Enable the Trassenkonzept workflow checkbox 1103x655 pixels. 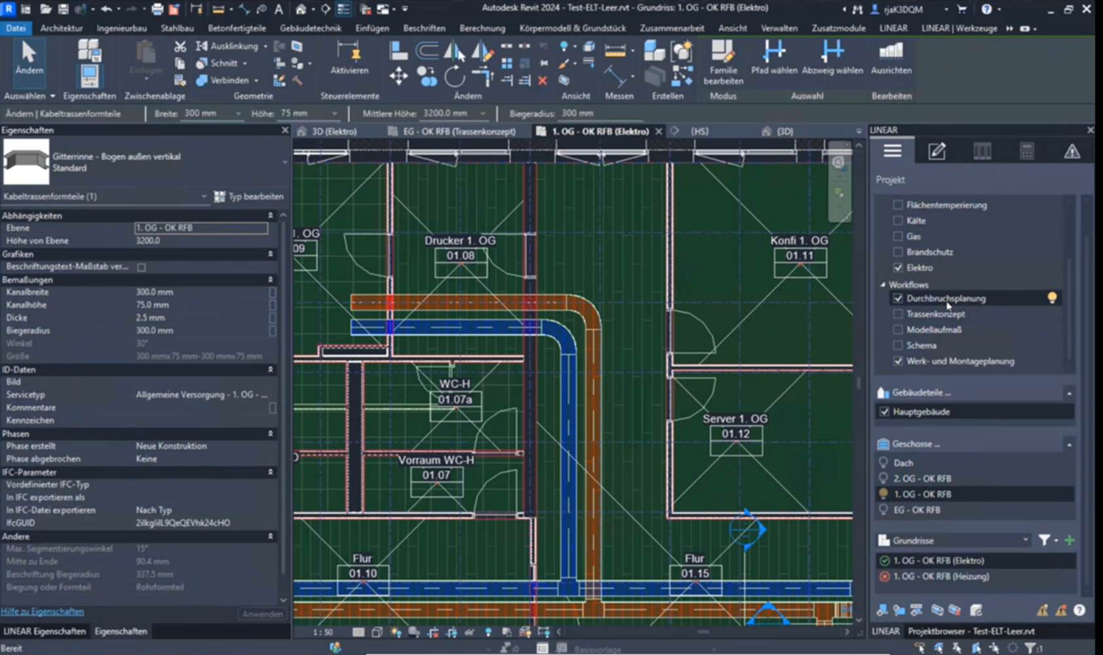(x=898, y=314)
